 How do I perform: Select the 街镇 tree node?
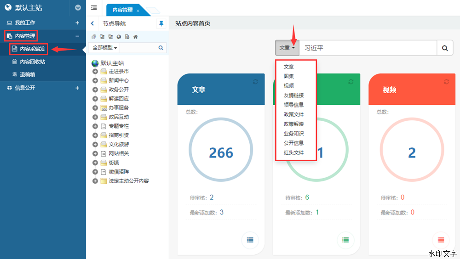(x=114, y=163)
